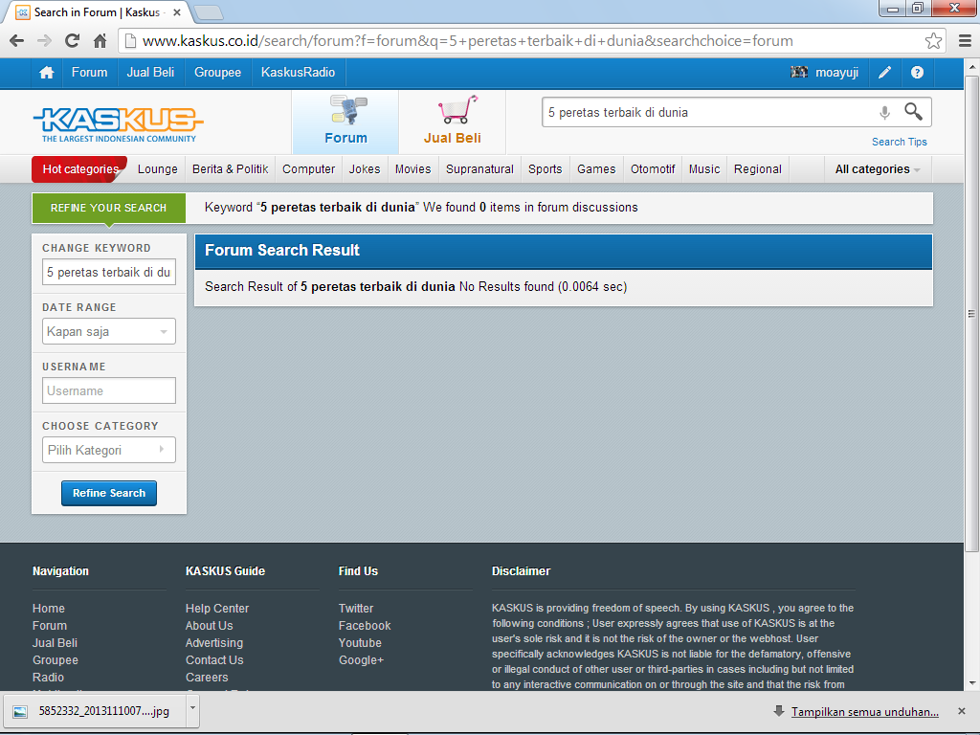Select the Jual Beli shopping cart icon
Screen dimensions: 980x735
pos(458,110)
